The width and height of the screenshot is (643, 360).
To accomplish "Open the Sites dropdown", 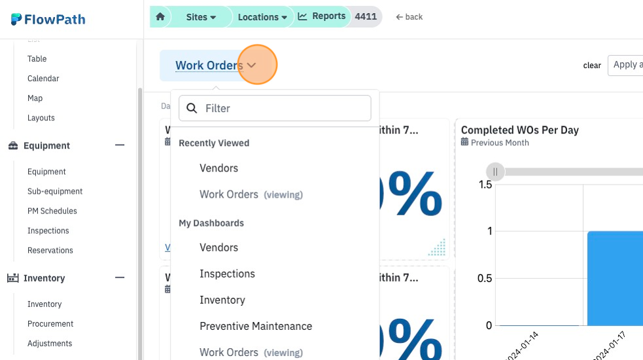I will 201,17.
